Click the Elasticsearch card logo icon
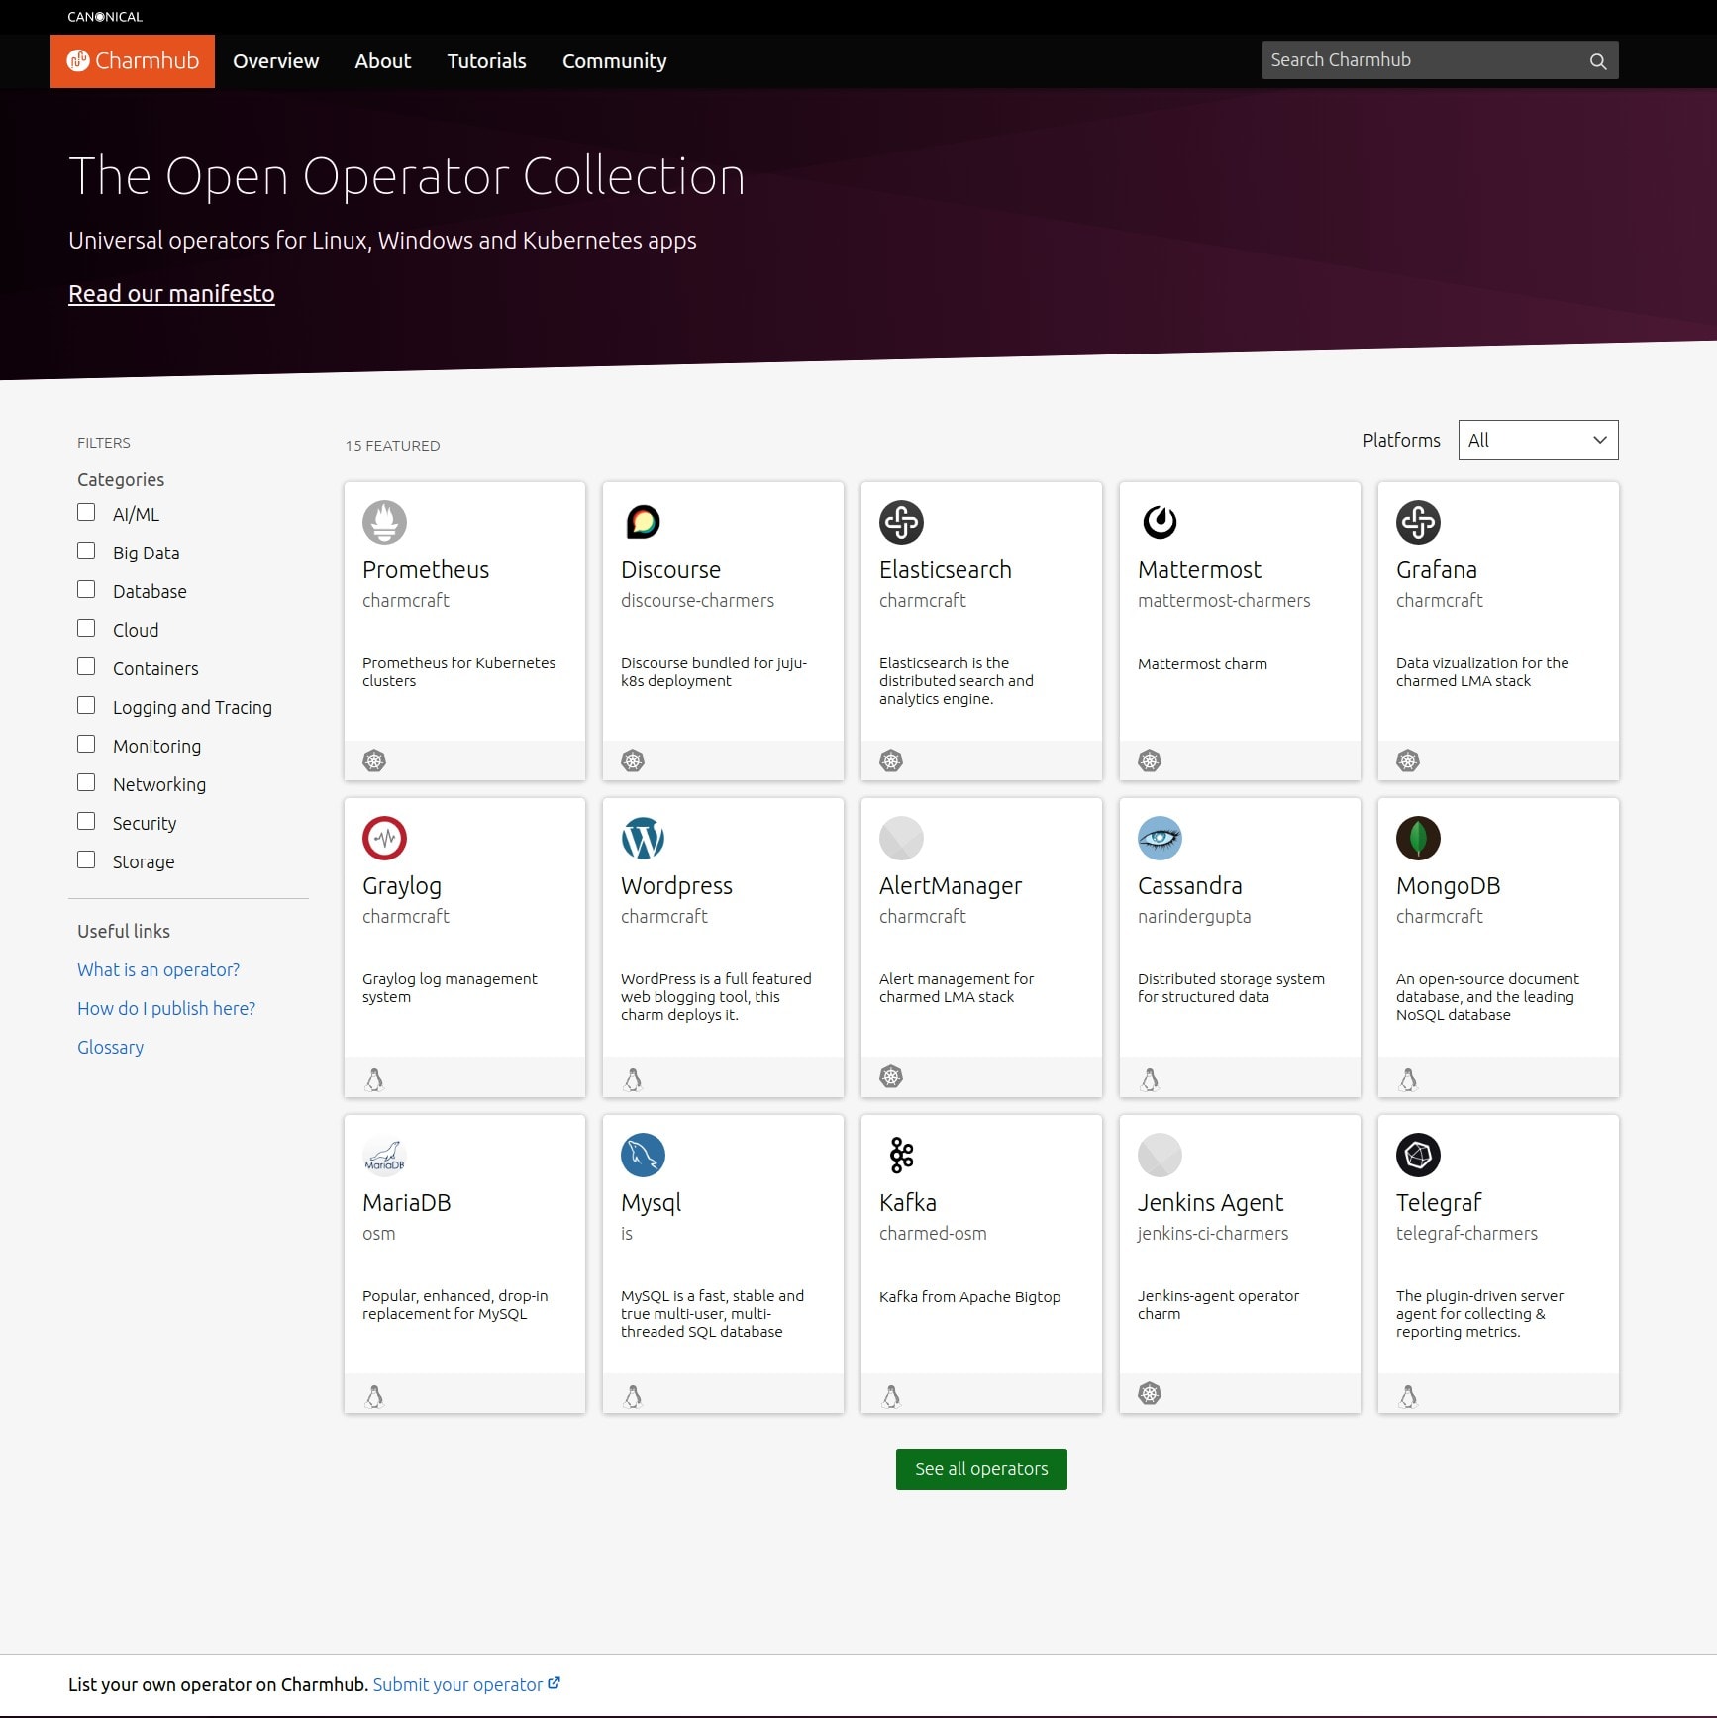Screen dimensions: 1717x1718 pyautogui.click(x=901, y=522)
